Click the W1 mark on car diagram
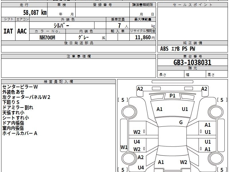 pos(124,147)
